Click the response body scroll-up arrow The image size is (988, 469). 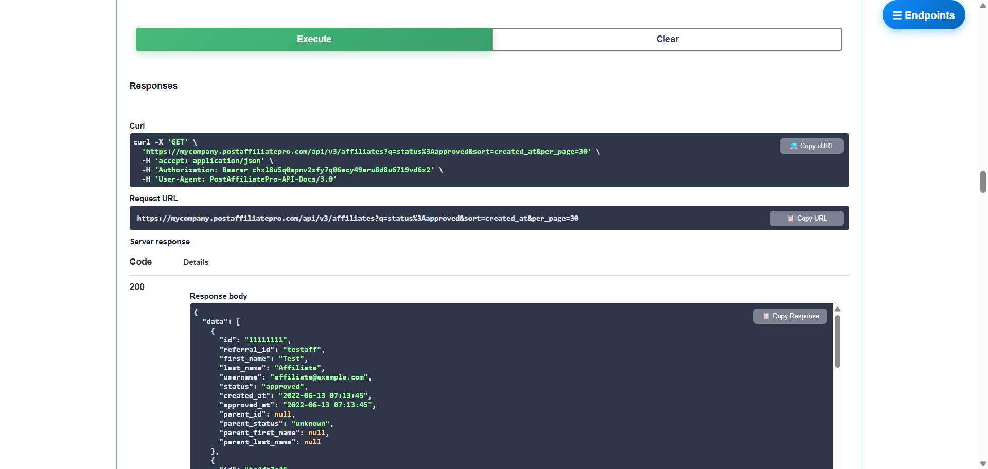click(x=837, y=309)
